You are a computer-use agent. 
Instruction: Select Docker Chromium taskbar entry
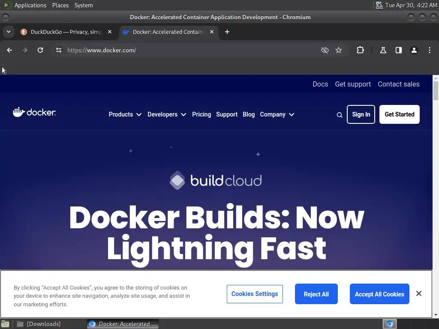click(x=123, y=324)
